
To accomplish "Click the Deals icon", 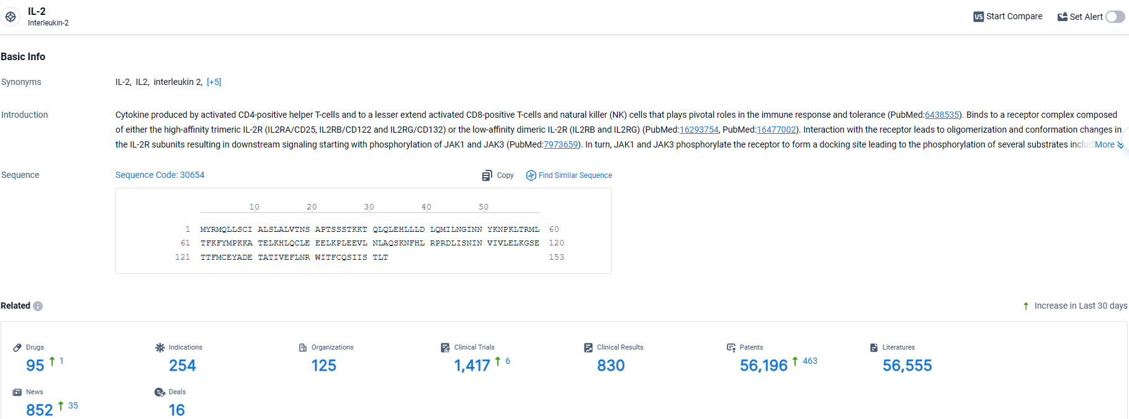I will point(160,392).
